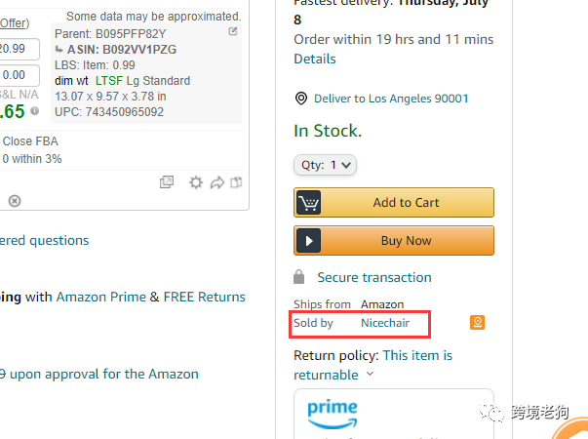Click Deliver to Los Angeles 90001 link
Screen dimensions: 588x439
[x=391, y=99]
